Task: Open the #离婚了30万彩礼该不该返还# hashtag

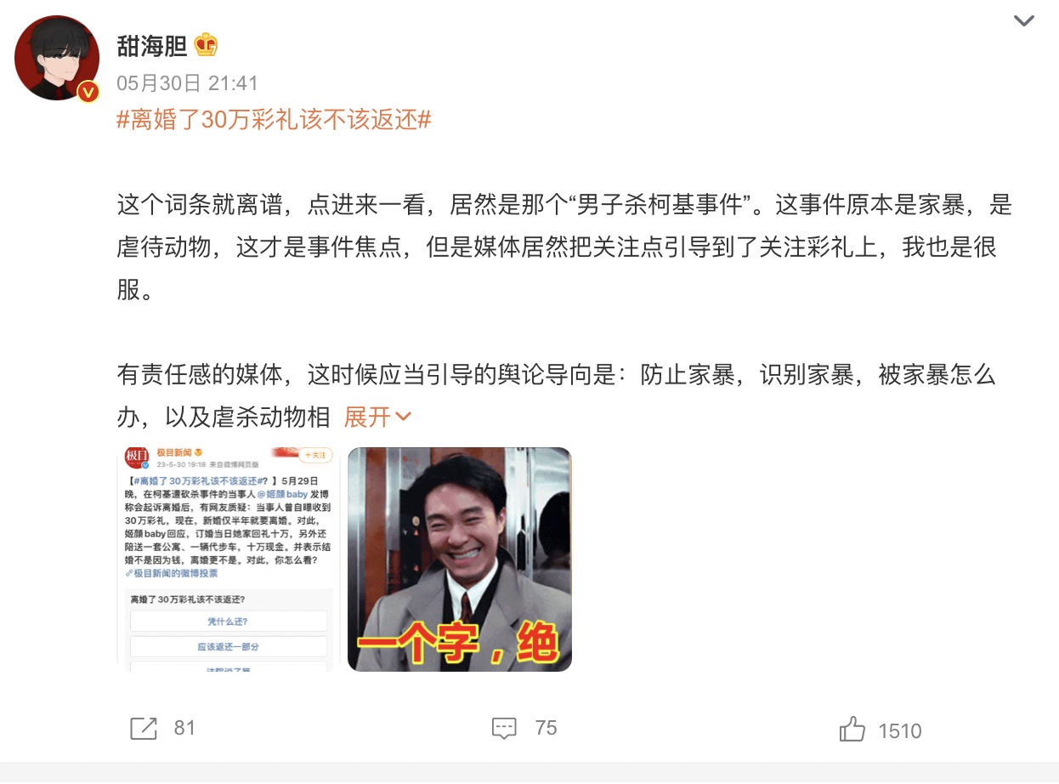Action: pos(274,120)
